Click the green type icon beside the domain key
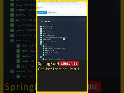Image resolution: width=124 pixels, height=93 pixels. [44, 50]
